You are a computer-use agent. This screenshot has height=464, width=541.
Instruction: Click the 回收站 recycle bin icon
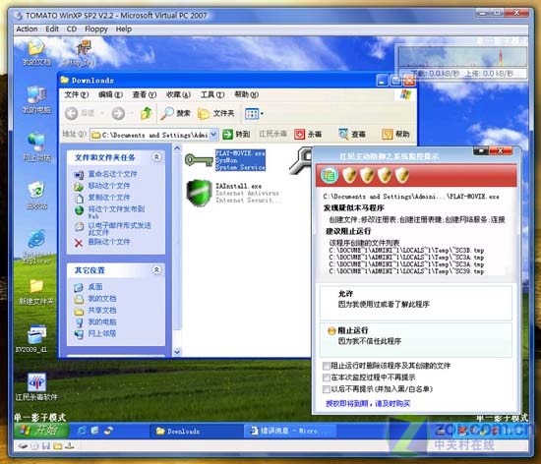click(37, 195)
